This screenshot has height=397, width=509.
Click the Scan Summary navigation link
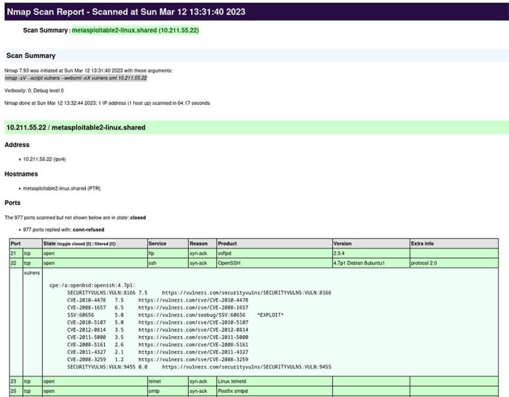pos(45,30)
